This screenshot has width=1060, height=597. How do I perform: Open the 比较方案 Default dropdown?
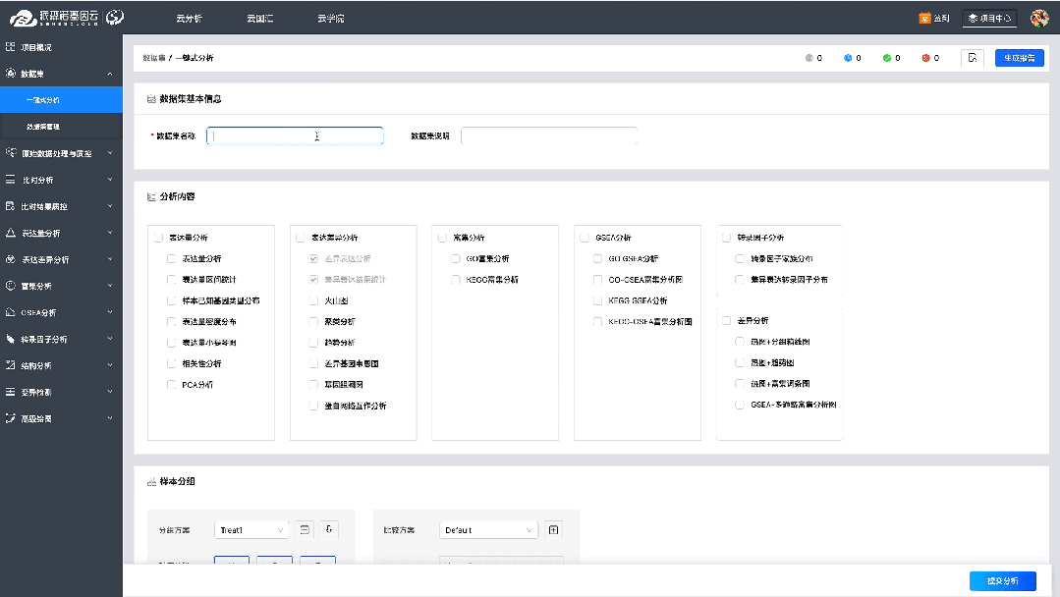(487, 528)
